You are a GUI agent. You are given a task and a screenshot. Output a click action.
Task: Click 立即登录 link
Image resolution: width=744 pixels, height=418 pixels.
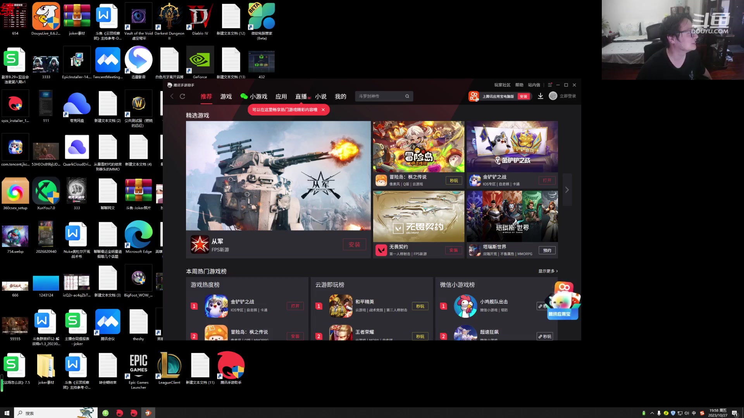pyautogui.click(x=567, y=96)
